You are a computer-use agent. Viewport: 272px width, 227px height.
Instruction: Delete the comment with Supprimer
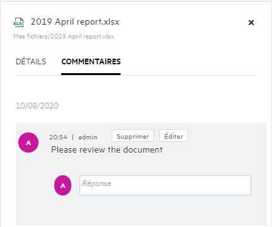click(133, 136)
